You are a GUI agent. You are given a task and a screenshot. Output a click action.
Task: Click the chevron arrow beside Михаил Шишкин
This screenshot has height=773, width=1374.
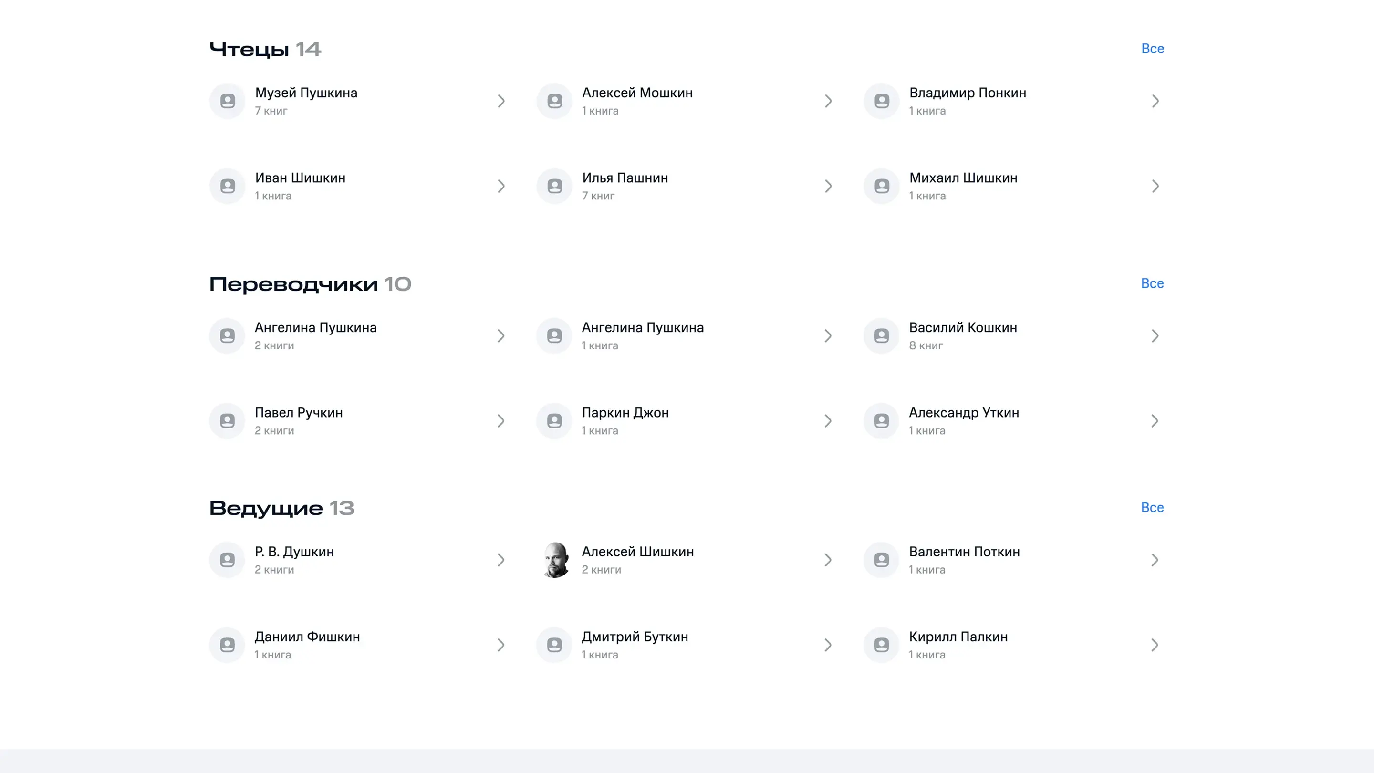(x=1155, y=186)
